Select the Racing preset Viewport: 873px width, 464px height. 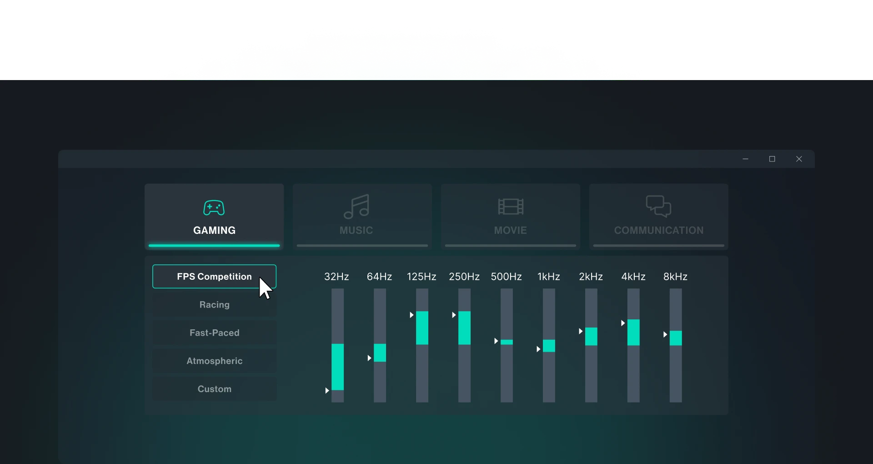click(x=214, y=305)
